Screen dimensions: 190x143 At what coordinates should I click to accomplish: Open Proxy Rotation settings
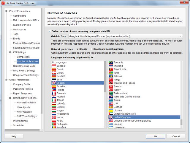click(x=24, y=112)
